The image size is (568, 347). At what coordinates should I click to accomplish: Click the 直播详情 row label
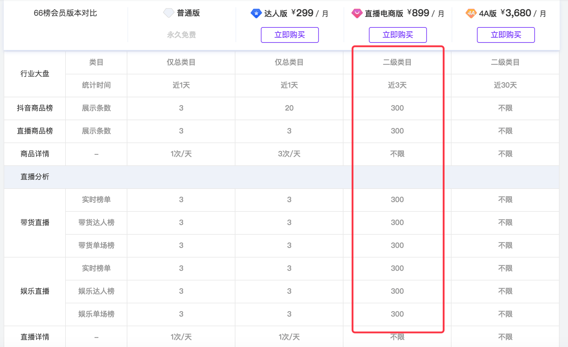click(x=35, y=337)
